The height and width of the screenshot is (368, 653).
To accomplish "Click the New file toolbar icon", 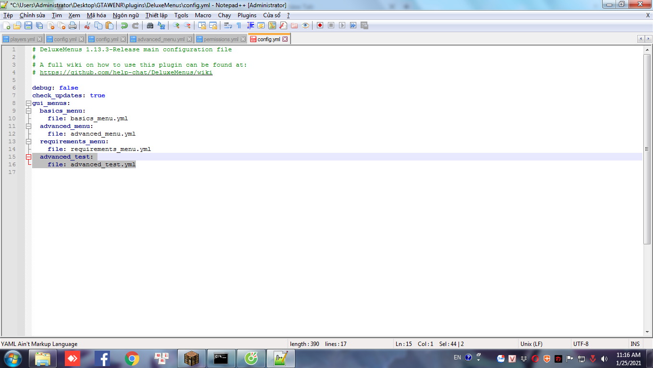I will pyautogui.click(x=7, y=25).
